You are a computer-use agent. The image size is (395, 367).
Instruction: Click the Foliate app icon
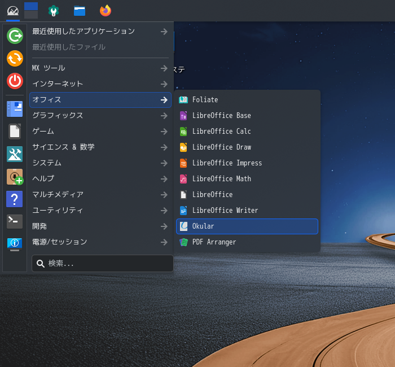point(183,100)
